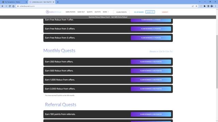
Task: Click 'Earn free Robux from 3 offers.' text
Action: [x=60, y=29]
